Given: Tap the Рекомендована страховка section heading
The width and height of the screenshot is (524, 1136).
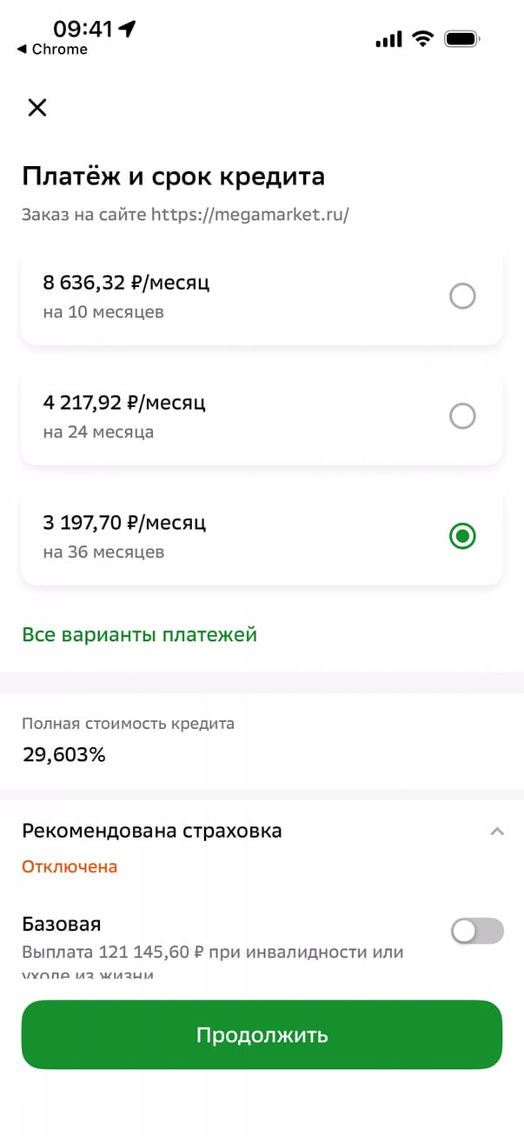Looking at the screenshot, I should click(x=152, y=831).
